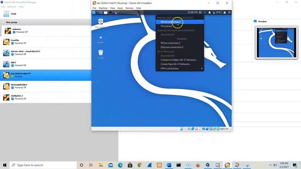This screenshot has height=169, width=301.
Task: Click Right Ctrl host key indicator
Action: pos(224,129)
